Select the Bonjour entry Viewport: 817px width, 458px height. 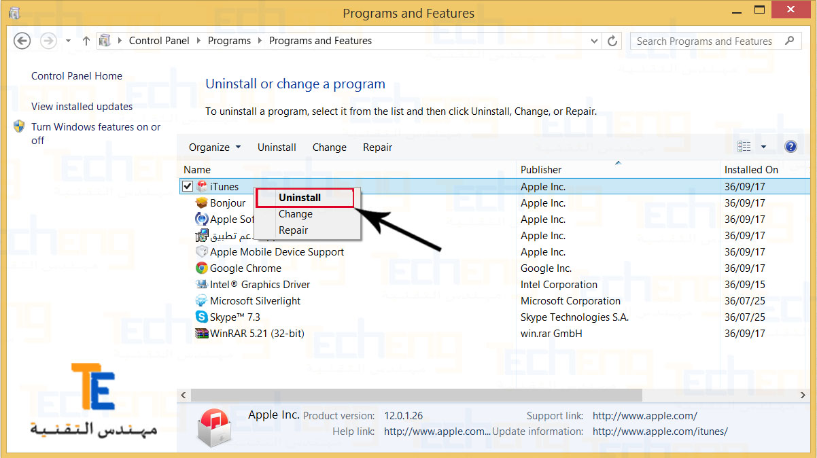click(228, 203)
